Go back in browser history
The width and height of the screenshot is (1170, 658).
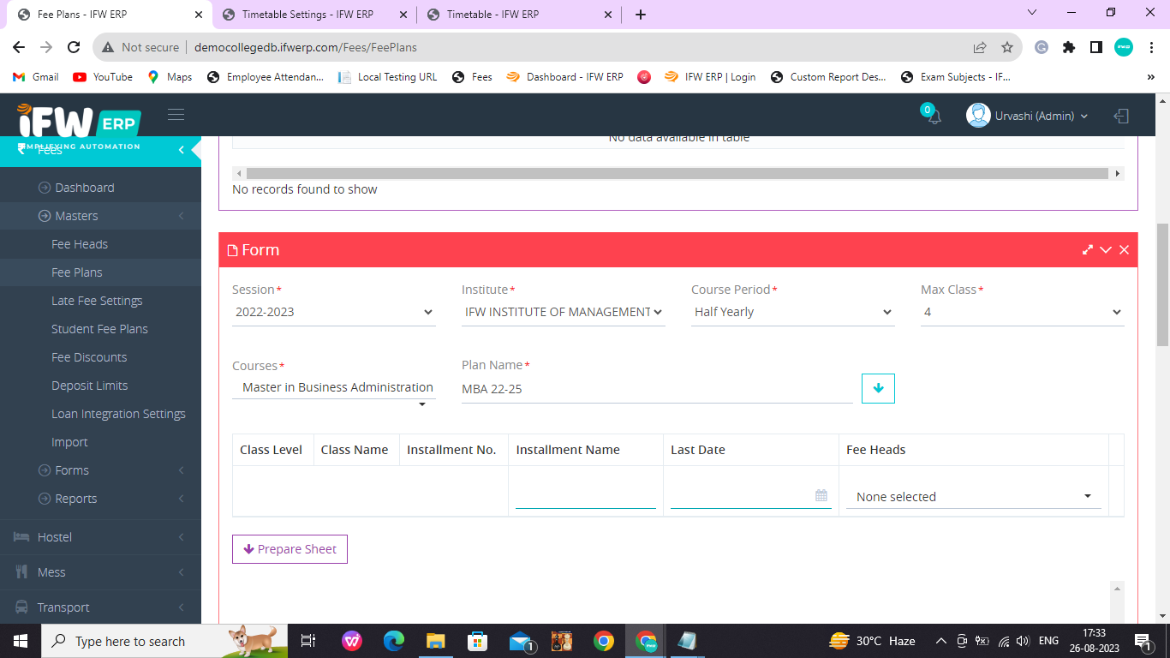(19, 47)
